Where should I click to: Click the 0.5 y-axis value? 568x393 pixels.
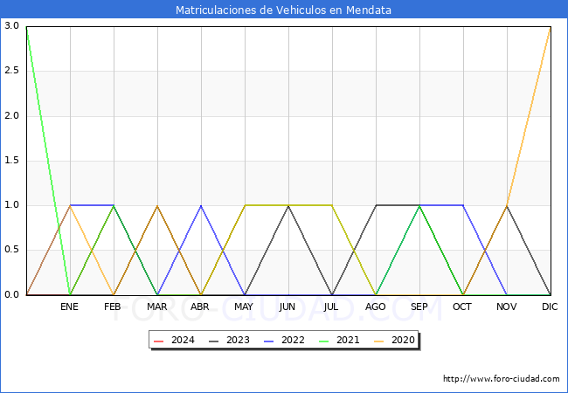click(11, 250)
